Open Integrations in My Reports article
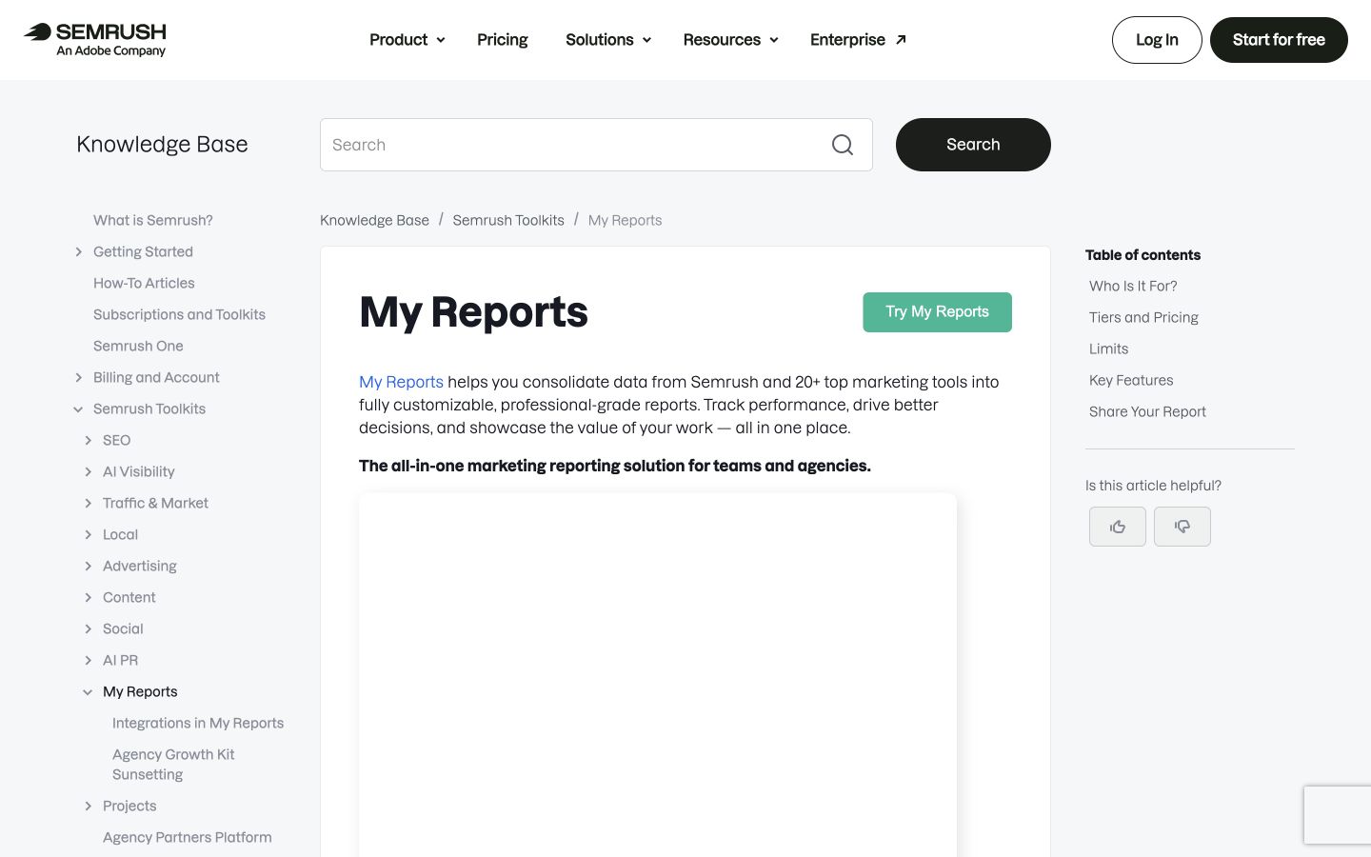 point(198,723)
